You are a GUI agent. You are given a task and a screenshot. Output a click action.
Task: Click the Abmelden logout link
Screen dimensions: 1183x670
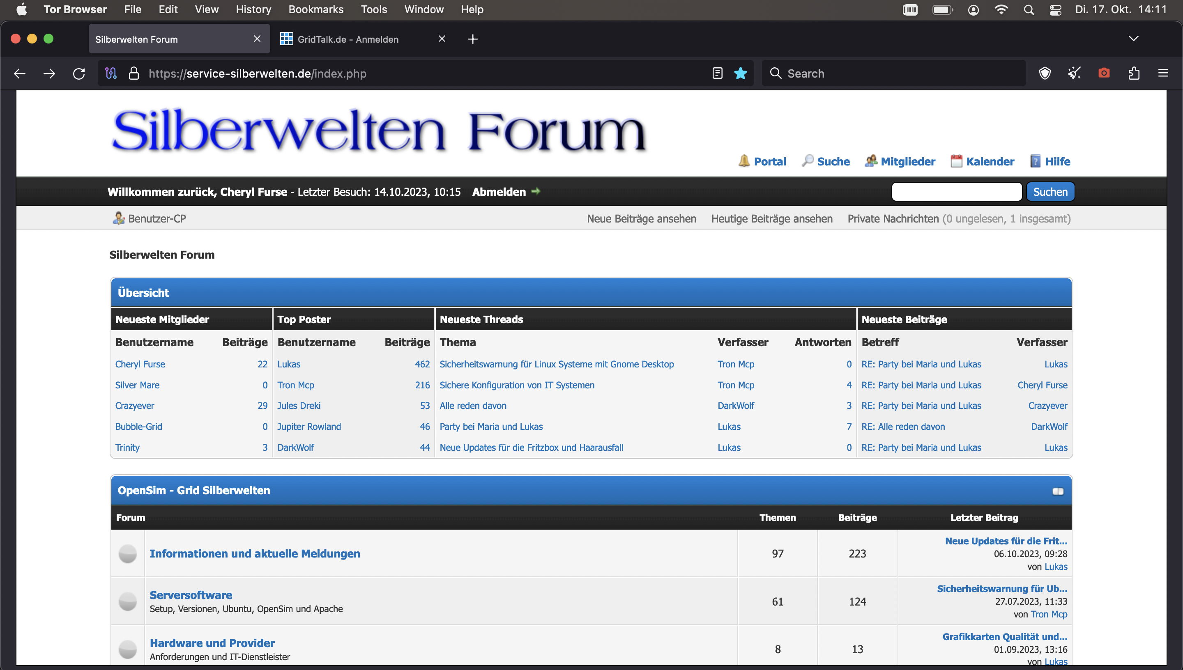pos(499,192)
